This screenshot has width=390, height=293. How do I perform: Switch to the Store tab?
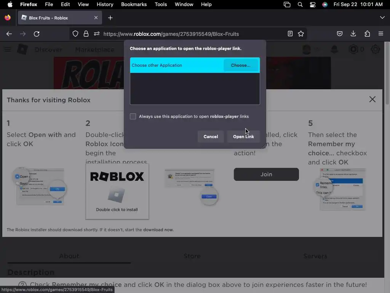[x=192, y=256]
